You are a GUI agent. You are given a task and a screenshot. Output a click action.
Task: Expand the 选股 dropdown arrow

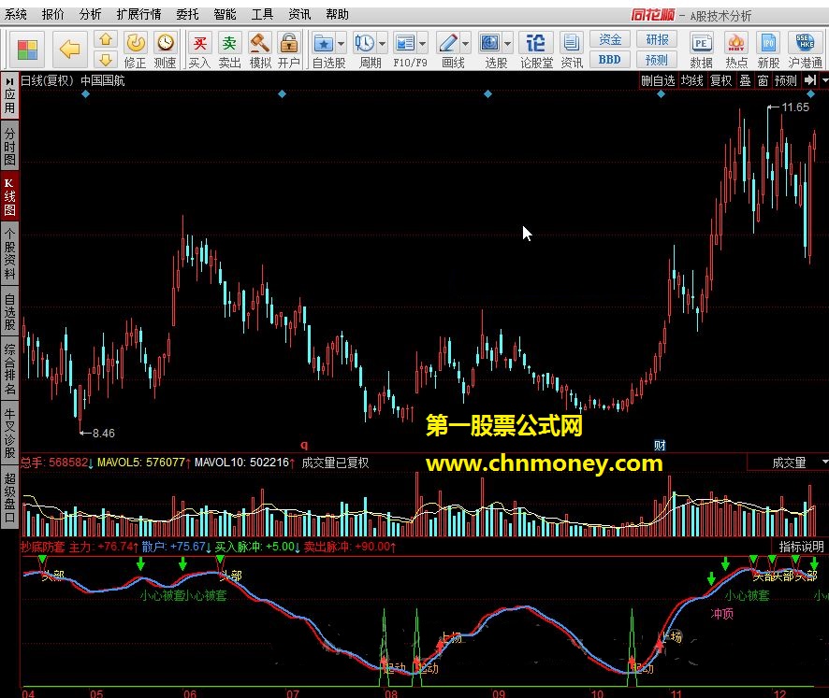click(x=507, y=43)
